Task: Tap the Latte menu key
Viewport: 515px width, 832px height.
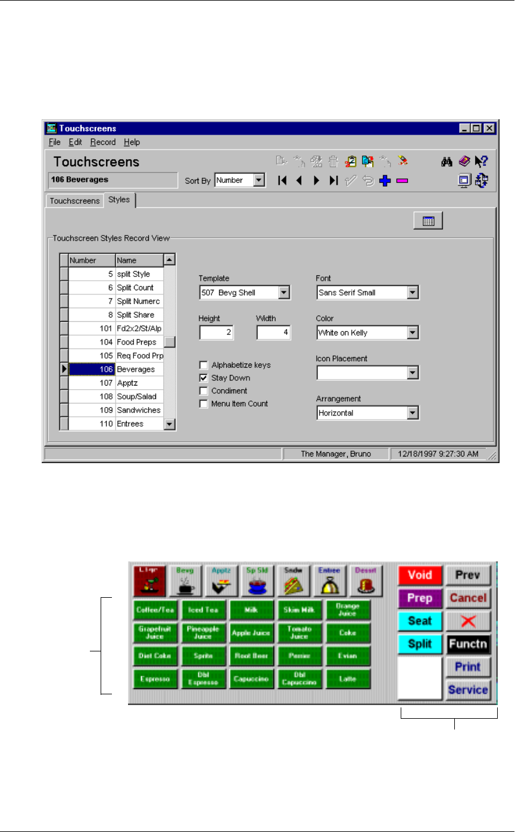Action: tap(348, 679)
